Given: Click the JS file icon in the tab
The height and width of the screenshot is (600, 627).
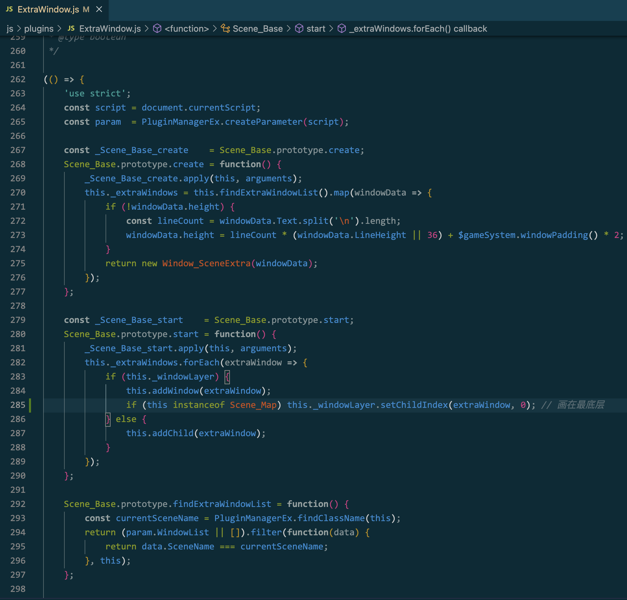Looking at the screenshot, I should 9,9.
